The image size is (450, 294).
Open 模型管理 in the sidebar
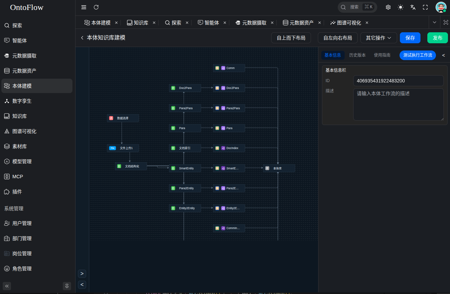(37, 161)
